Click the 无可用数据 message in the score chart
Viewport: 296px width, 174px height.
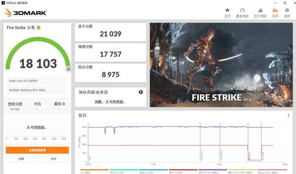click(x=37, y=127)
